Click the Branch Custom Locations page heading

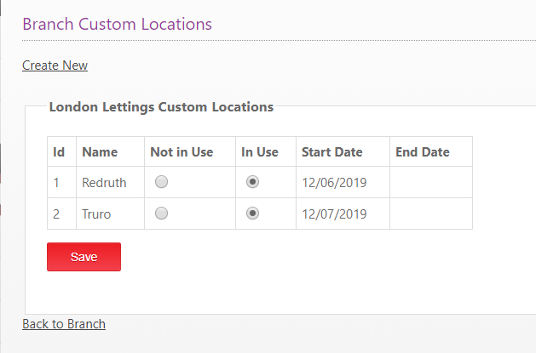tap(117, 24)
